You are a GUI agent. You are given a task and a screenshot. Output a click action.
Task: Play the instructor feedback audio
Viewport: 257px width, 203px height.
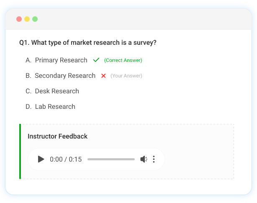point(41,159)
